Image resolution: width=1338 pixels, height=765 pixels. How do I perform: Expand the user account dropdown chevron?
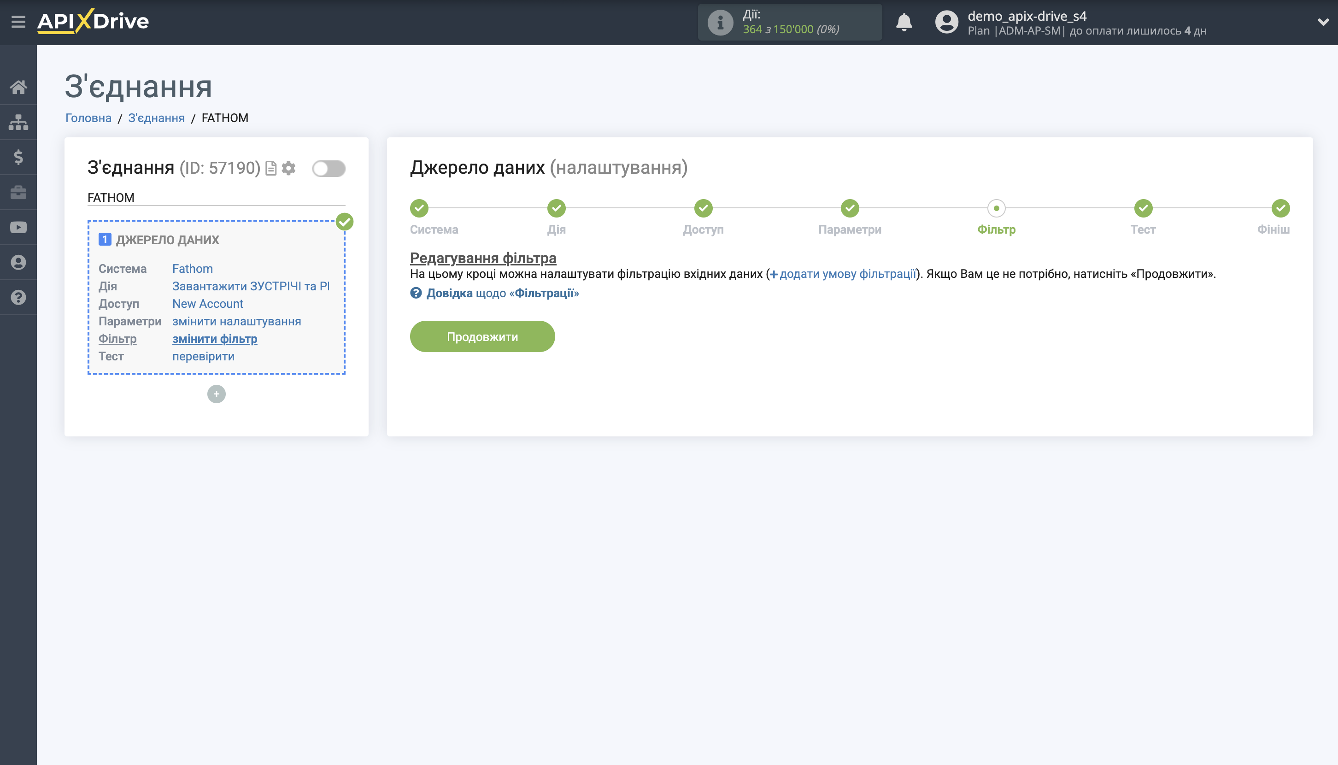tap(1323, 22)
